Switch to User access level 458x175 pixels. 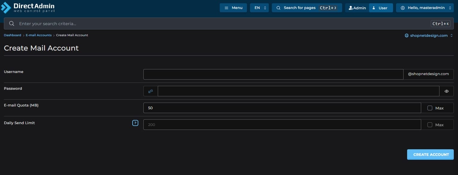pos(381,8)
